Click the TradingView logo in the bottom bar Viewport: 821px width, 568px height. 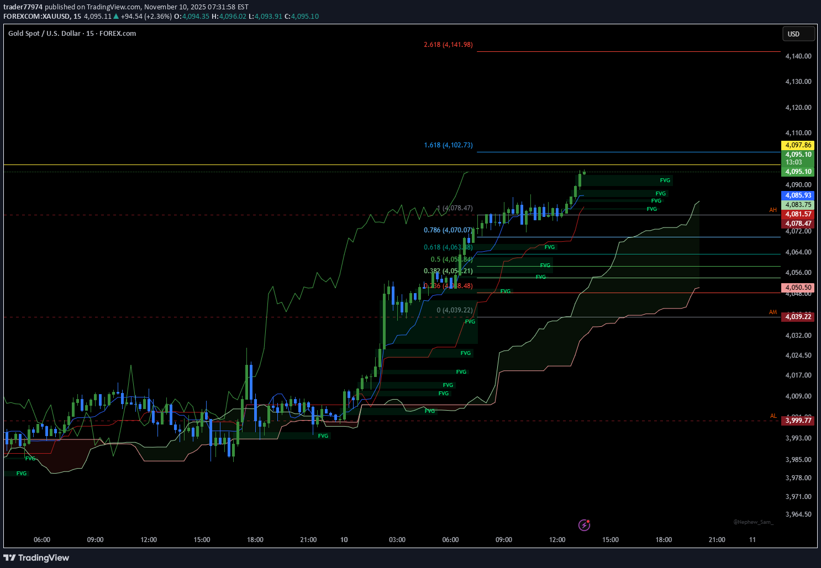36,558
